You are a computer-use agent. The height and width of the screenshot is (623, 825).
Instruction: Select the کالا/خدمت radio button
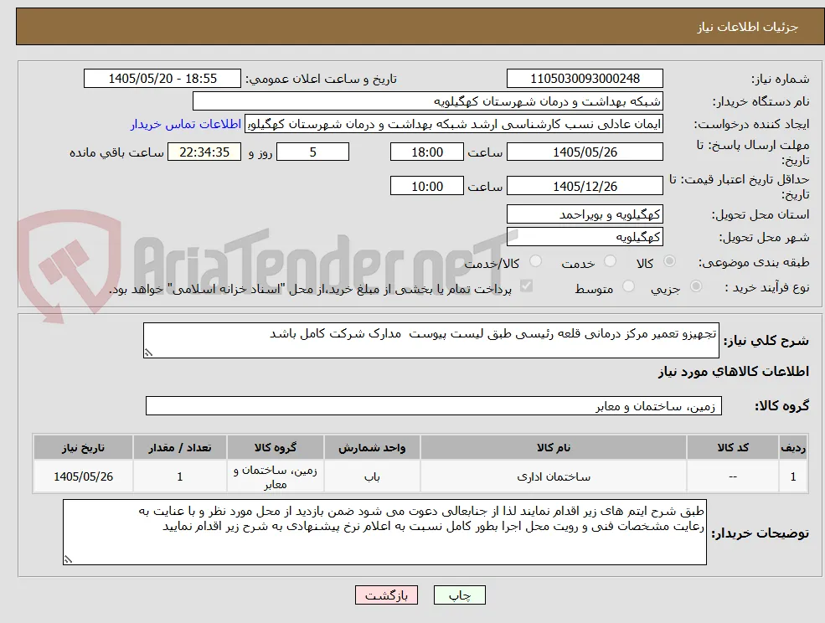[535, 261]
